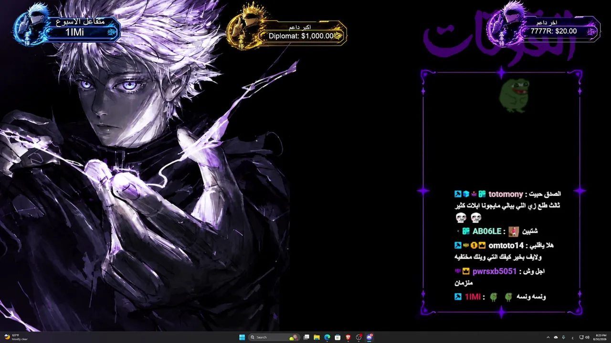Click the large Pepe frog emote in chat box
The image size is (611, 343).
(x=513, y=96)
